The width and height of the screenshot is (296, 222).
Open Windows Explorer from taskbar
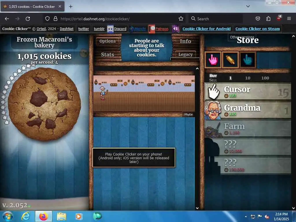pyautogui.click(x=62, y=216)
